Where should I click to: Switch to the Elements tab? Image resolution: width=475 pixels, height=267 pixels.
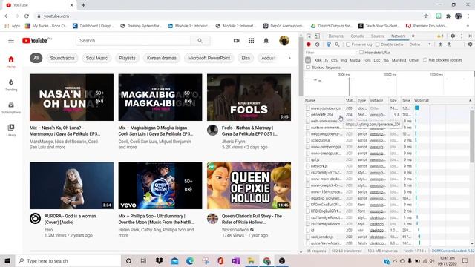click(336, 36)
